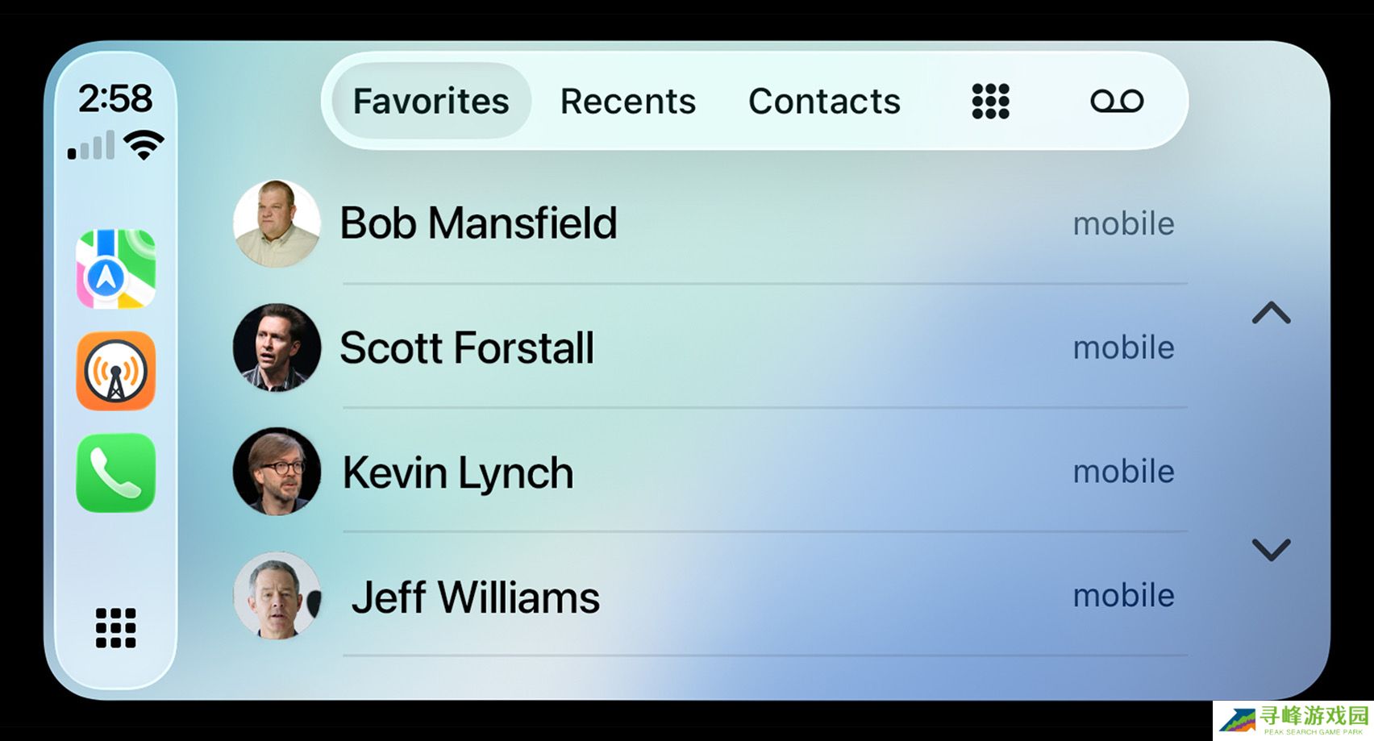Show the dial keypad
Image resolution: width=1374 pixels, height=741 pixels.
pyautogui.click(x=990, y=102)
